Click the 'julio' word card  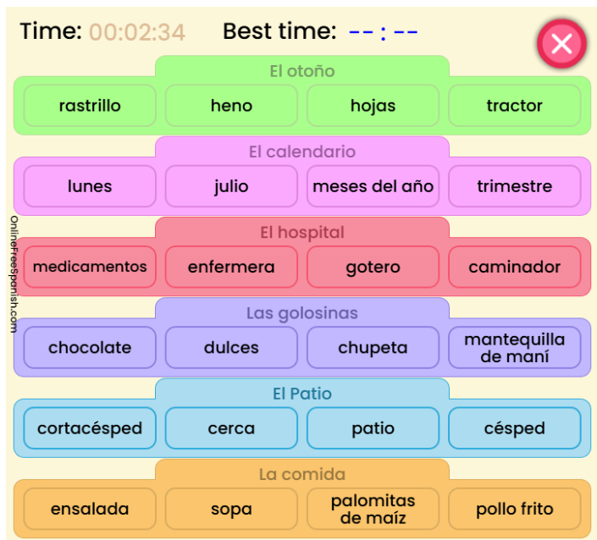pos(231,186)
